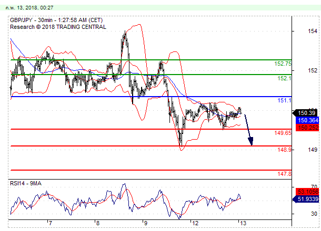Screen dimensions: 321x231
Task: Select the blue 51.9339 RSI value tag
Action: coord(306,199)
